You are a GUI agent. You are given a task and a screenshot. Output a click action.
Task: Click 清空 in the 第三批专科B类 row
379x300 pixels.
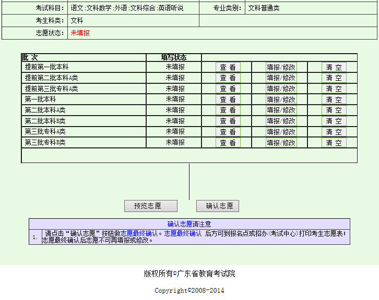click(x=334, y=143)
